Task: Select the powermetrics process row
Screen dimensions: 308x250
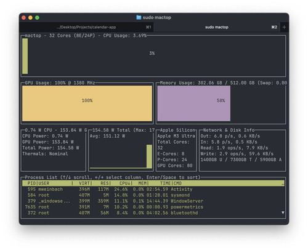Action: tap(153, 207)
